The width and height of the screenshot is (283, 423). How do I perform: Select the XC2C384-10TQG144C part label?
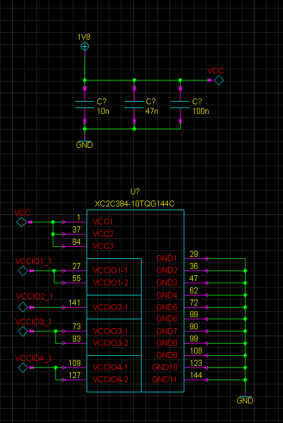tap(135, 204)
